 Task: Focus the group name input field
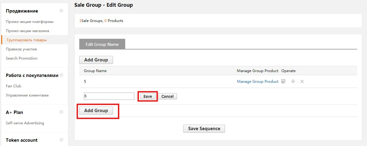click(x=109, y=96)
